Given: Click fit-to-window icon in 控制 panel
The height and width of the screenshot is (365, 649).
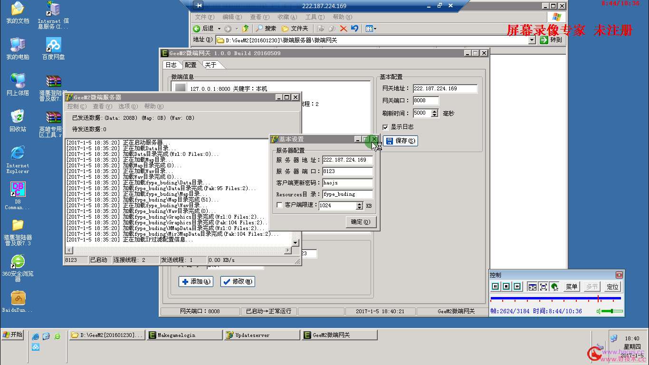Looking at the screenshot, I should tap(532, 287).
